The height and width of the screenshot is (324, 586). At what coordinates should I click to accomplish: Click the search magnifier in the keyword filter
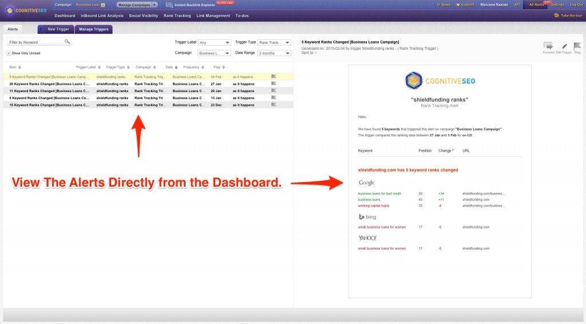pos(67,42)
